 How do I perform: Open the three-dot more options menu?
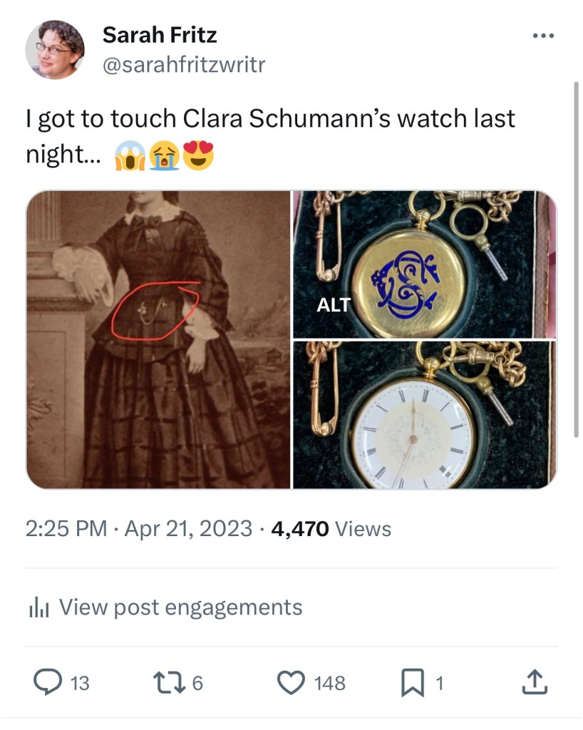[545, 35]
